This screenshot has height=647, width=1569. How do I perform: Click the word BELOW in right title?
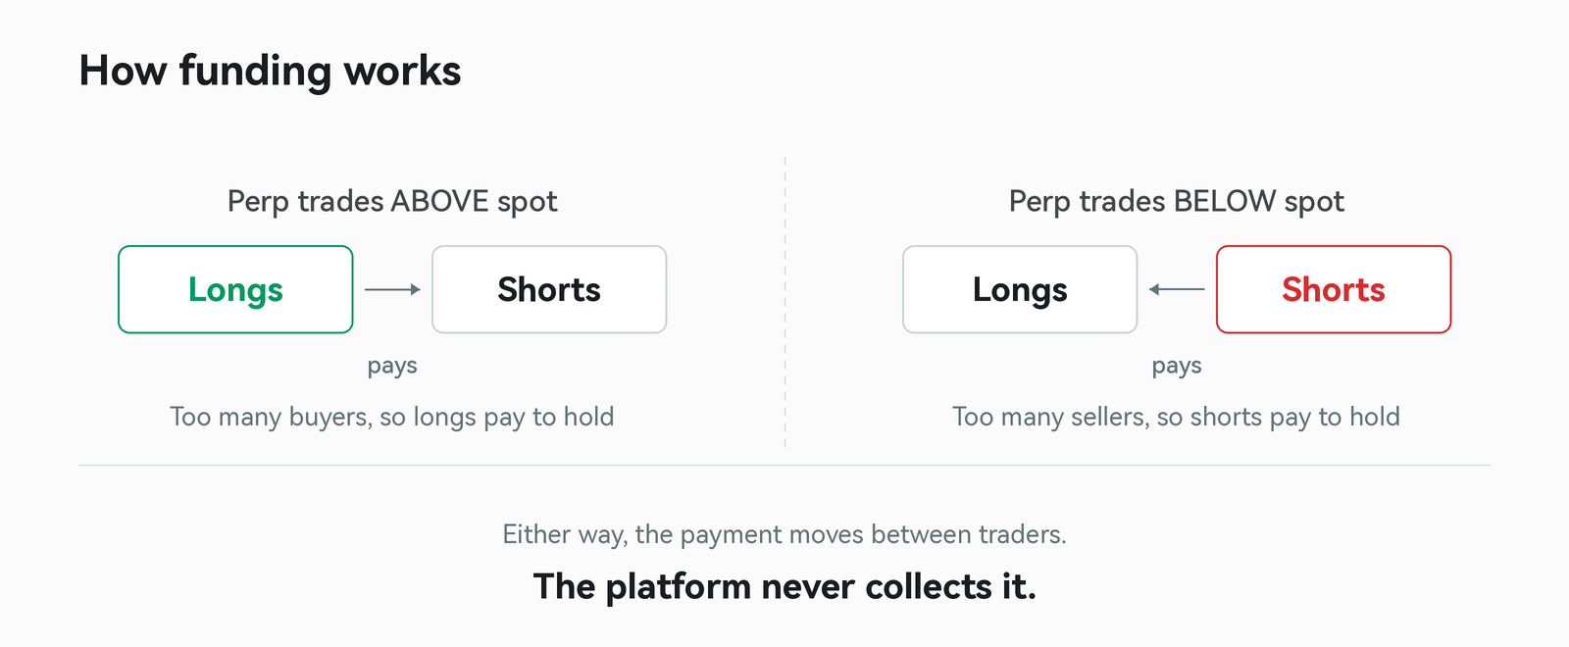click(x=1225, y=201)
